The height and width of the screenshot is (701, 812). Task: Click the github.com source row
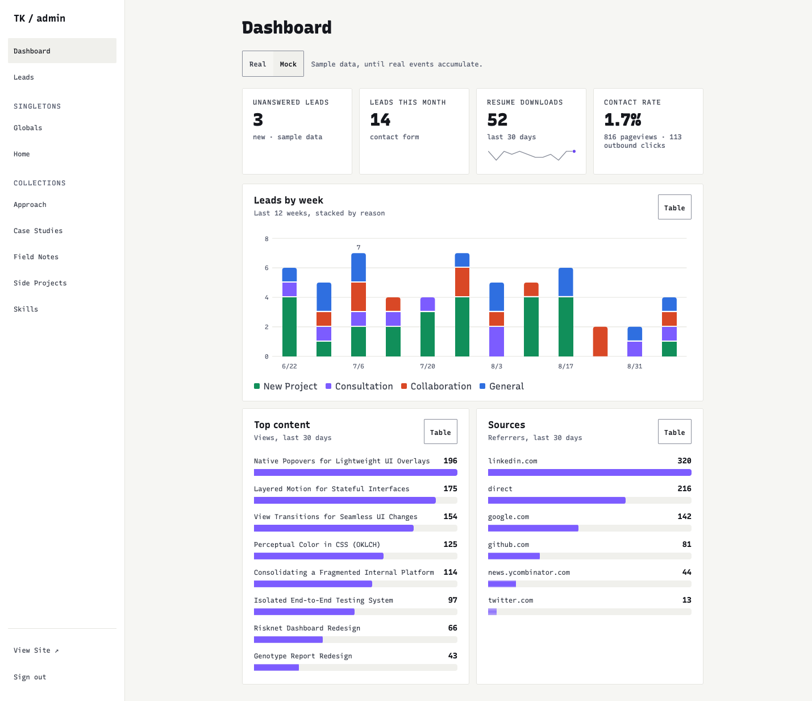(x=590, y=551)
